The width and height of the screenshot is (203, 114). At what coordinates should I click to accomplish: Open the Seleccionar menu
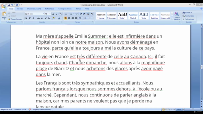pos(189,19)
